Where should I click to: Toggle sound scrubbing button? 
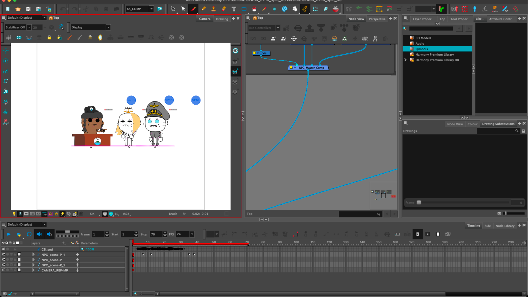point(50,234)
